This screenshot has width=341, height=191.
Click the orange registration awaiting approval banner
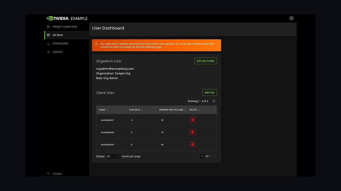(157, 45)
